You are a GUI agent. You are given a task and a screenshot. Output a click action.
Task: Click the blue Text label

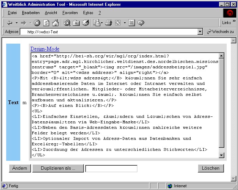click(x=13, y=102)
